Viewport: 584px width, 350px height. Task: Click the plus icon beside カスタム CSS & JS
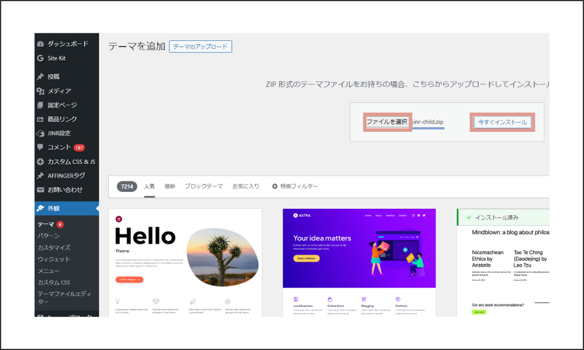pyautogui.click(x=40, y=162)
